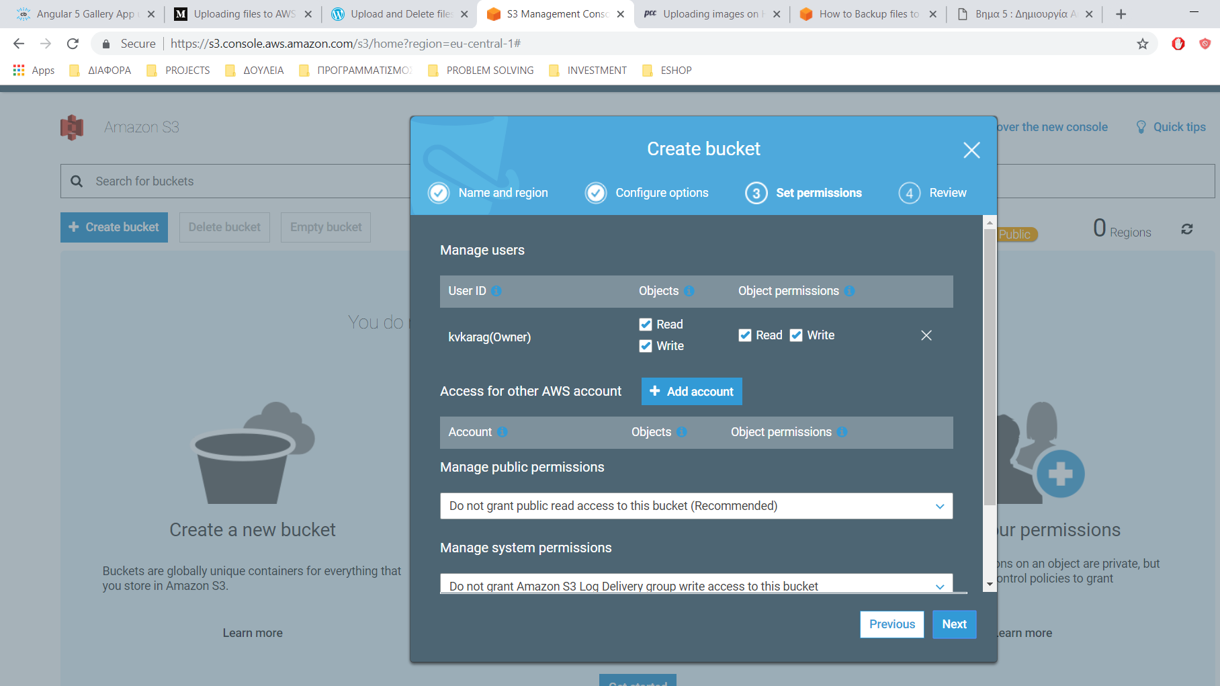Click the Next button
1220x686 pixels.
click(x=954, y=624)
